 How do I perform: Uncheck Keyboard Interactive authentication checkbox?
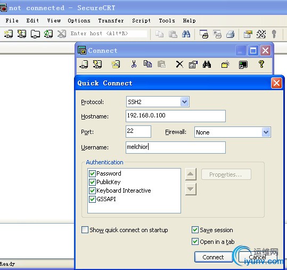point(92,190)
